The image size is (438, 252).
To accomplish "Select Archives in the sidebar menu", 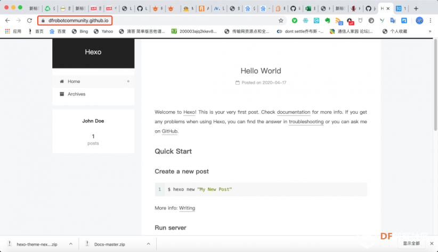I will click(93, 94).
